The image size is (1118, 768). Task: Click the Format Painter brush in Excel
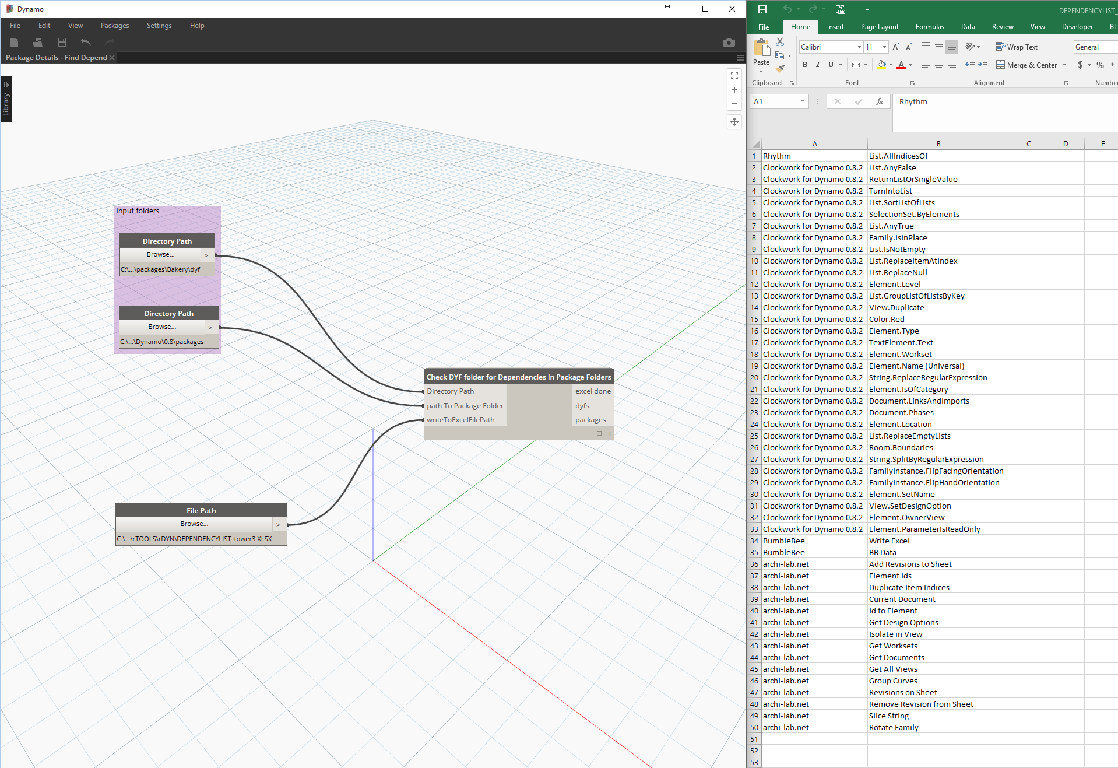780,69
